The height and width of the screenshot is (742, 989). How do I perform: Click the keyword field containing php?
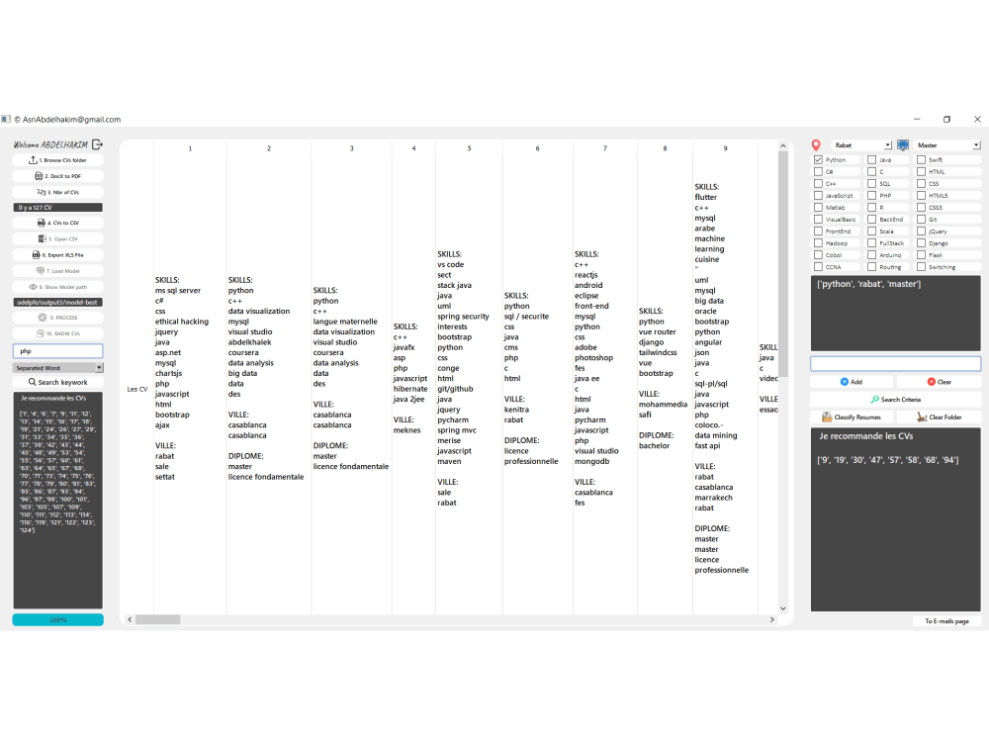[57, 351]
